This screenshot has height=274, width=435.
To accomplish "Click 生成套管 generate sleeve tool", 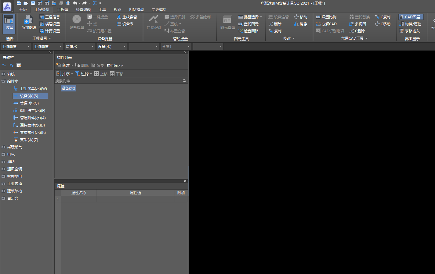I will pyautogui.click(x=127, y=17).
